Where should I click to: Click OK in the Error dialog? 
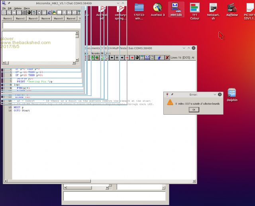click(x=194, y=110)
